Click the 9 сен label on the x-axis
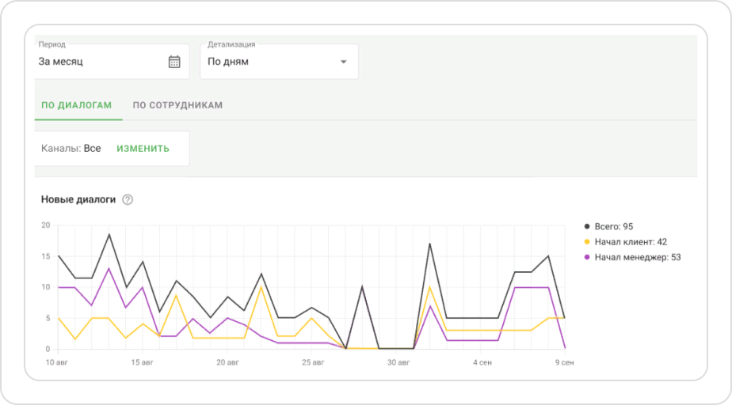The width and height of the screenshot is (732, 405). (563, 363)
